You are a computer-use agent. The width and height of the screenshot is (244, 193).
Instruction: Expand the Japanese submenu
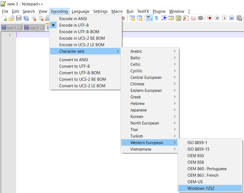pos(150,110)
